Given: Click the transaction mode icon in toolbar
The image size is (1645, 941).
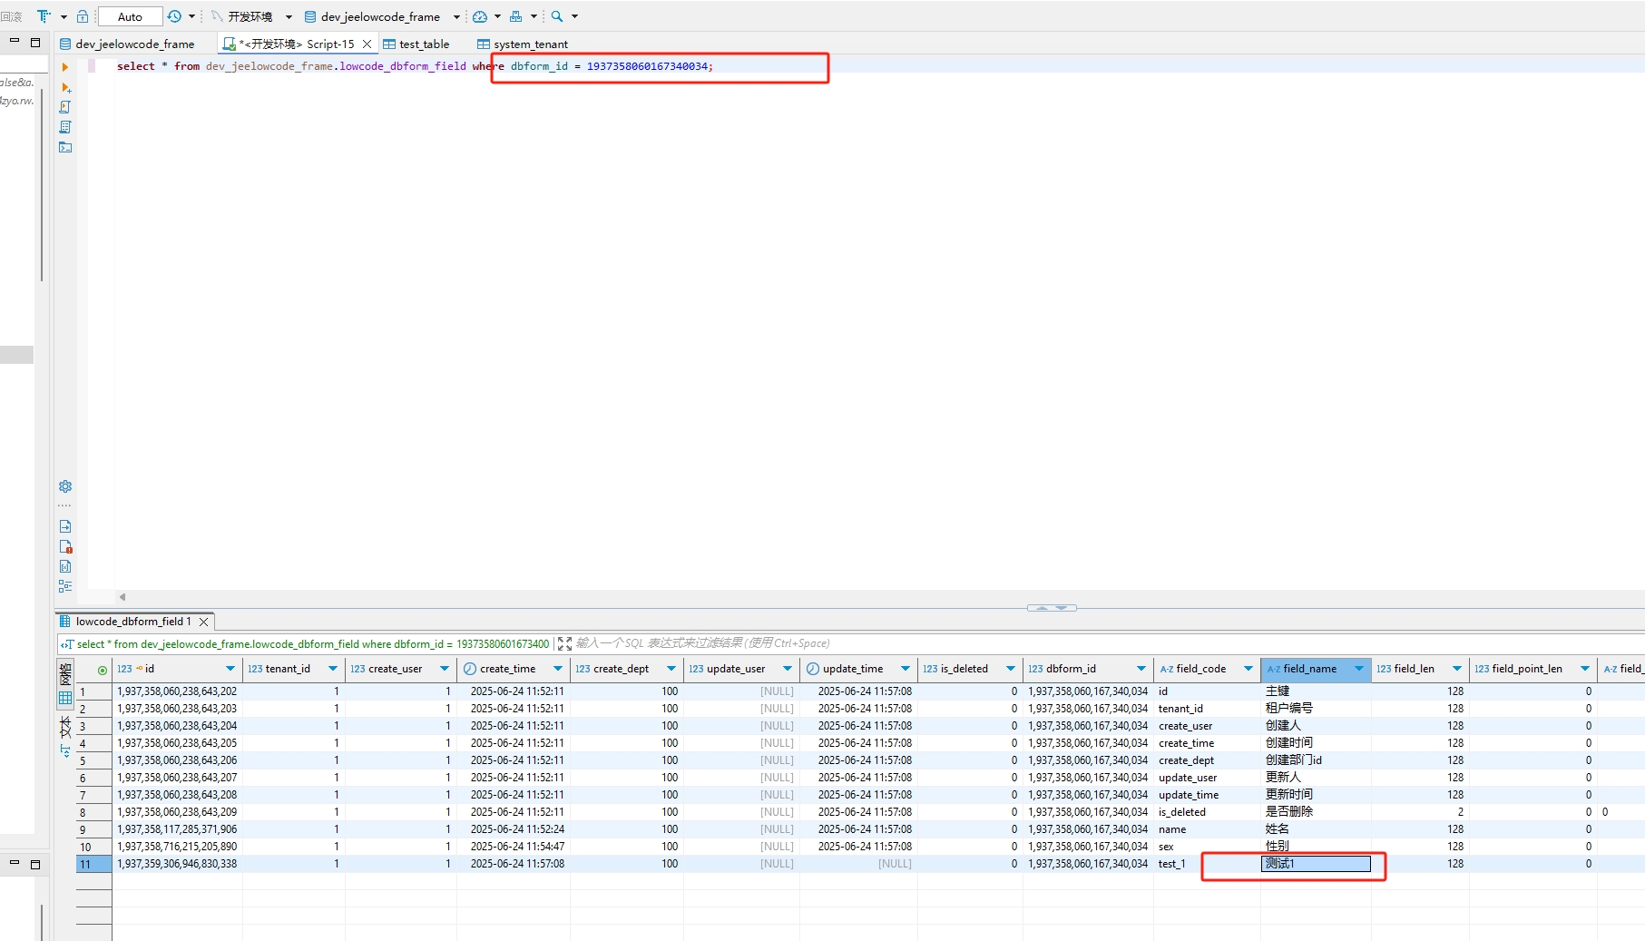Looking at the screenshot, I should pyautogui.click(x=44, y=16).
